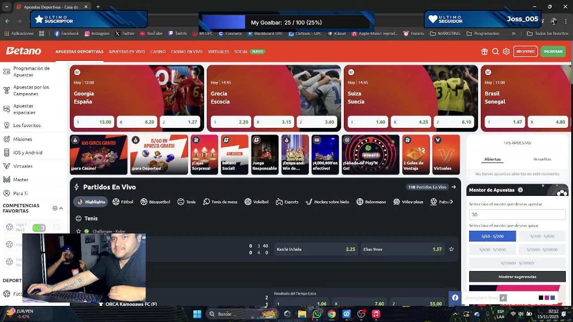Open WhatsApp from the taskbar
The height and width of the screenshot is (322, 573).
[317, 314]
